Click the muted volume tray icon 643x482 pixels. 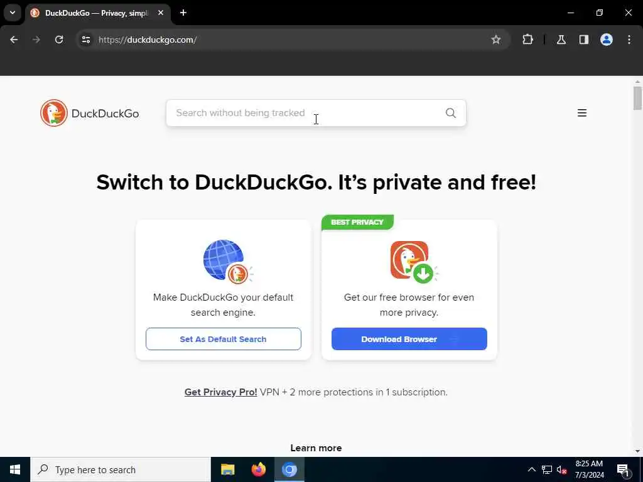pyautogui.click(x=562, y=470)
